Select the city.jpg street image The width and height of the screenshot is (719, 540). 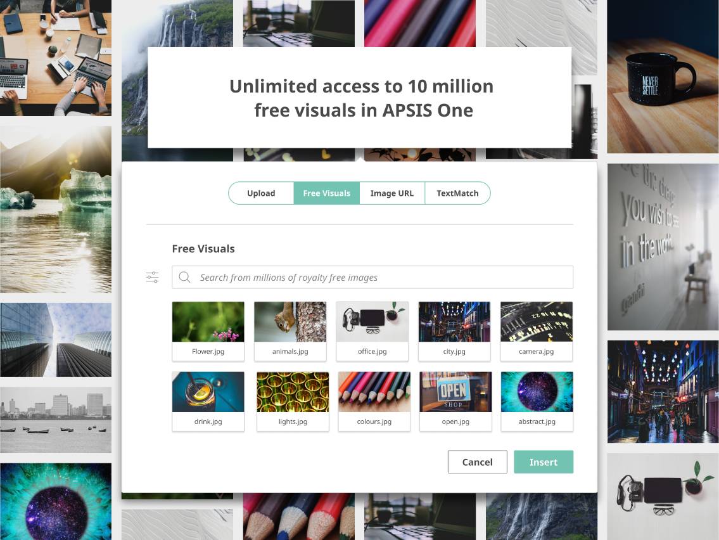454,331
